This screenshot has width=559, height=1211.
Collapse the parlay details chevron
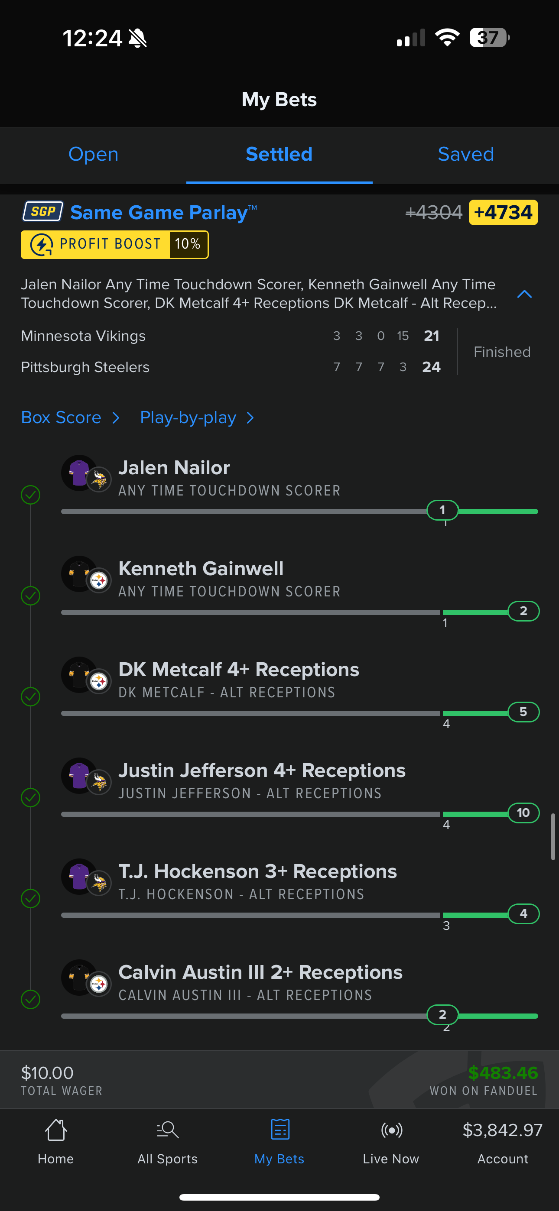[524, 294]
